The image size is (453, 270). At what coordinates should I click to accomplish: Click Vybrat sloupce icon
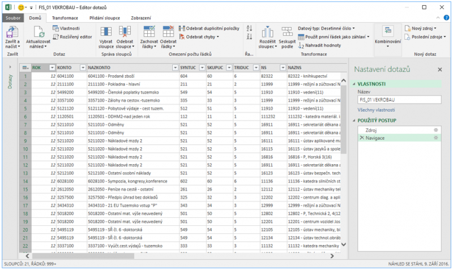(105, 31)
